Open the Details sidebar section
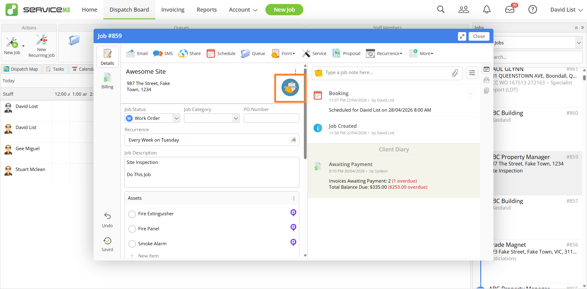 pyautogui.click(x=107, y=57)
